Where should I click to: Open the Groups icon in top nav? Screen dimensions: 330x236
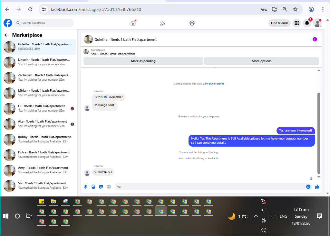[192, 23]
